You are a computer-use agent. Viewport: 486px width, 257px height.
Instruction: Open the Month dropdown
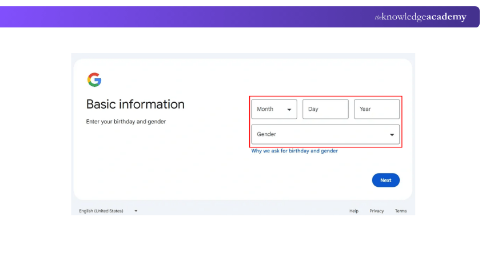[274, 109]
